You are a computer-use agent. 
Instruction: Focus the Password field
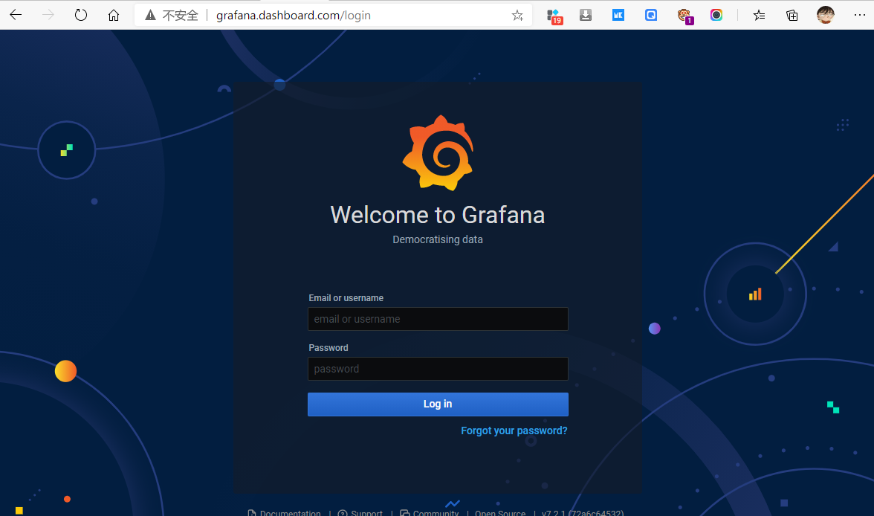coord(438,369)
